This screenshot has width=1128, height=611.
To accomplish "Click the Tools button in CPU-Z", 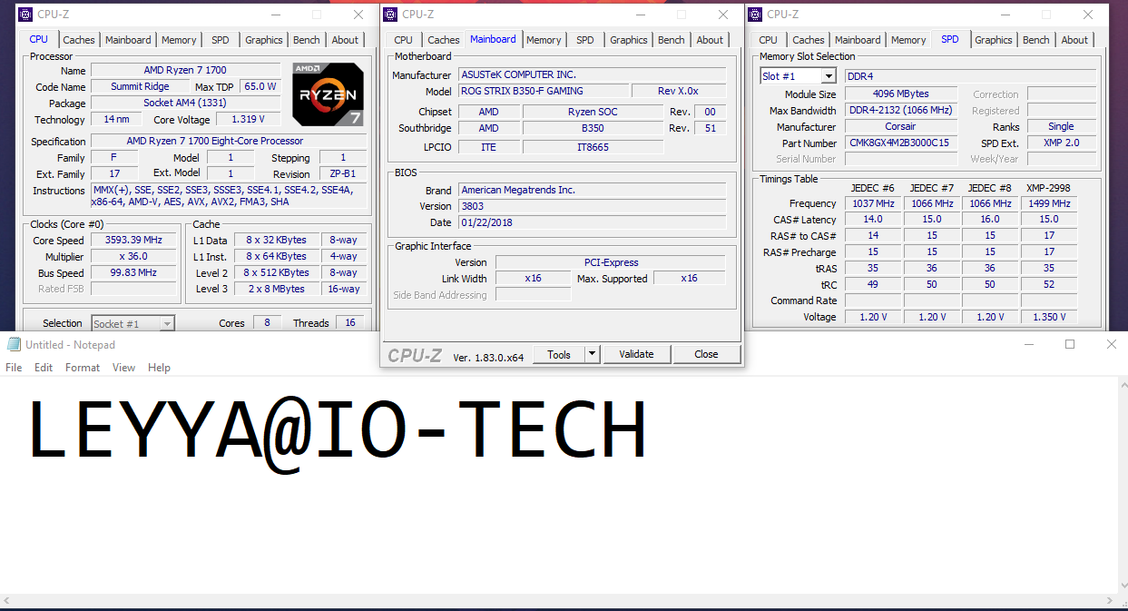I will [x=559, y=355].
